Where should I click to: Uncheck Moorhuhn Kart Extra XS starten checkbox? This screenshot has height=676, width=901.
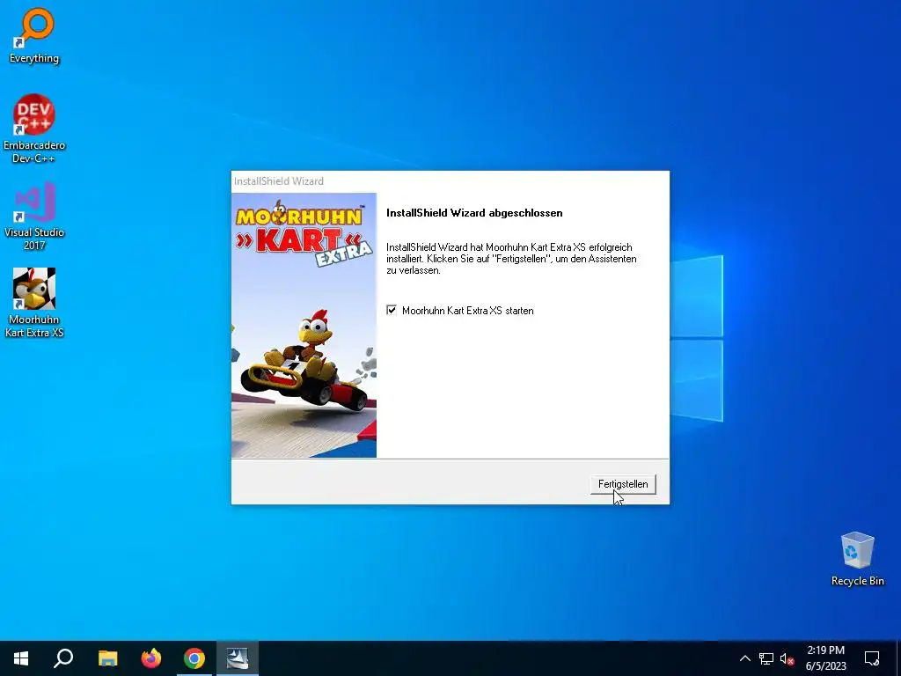[392, 311]
